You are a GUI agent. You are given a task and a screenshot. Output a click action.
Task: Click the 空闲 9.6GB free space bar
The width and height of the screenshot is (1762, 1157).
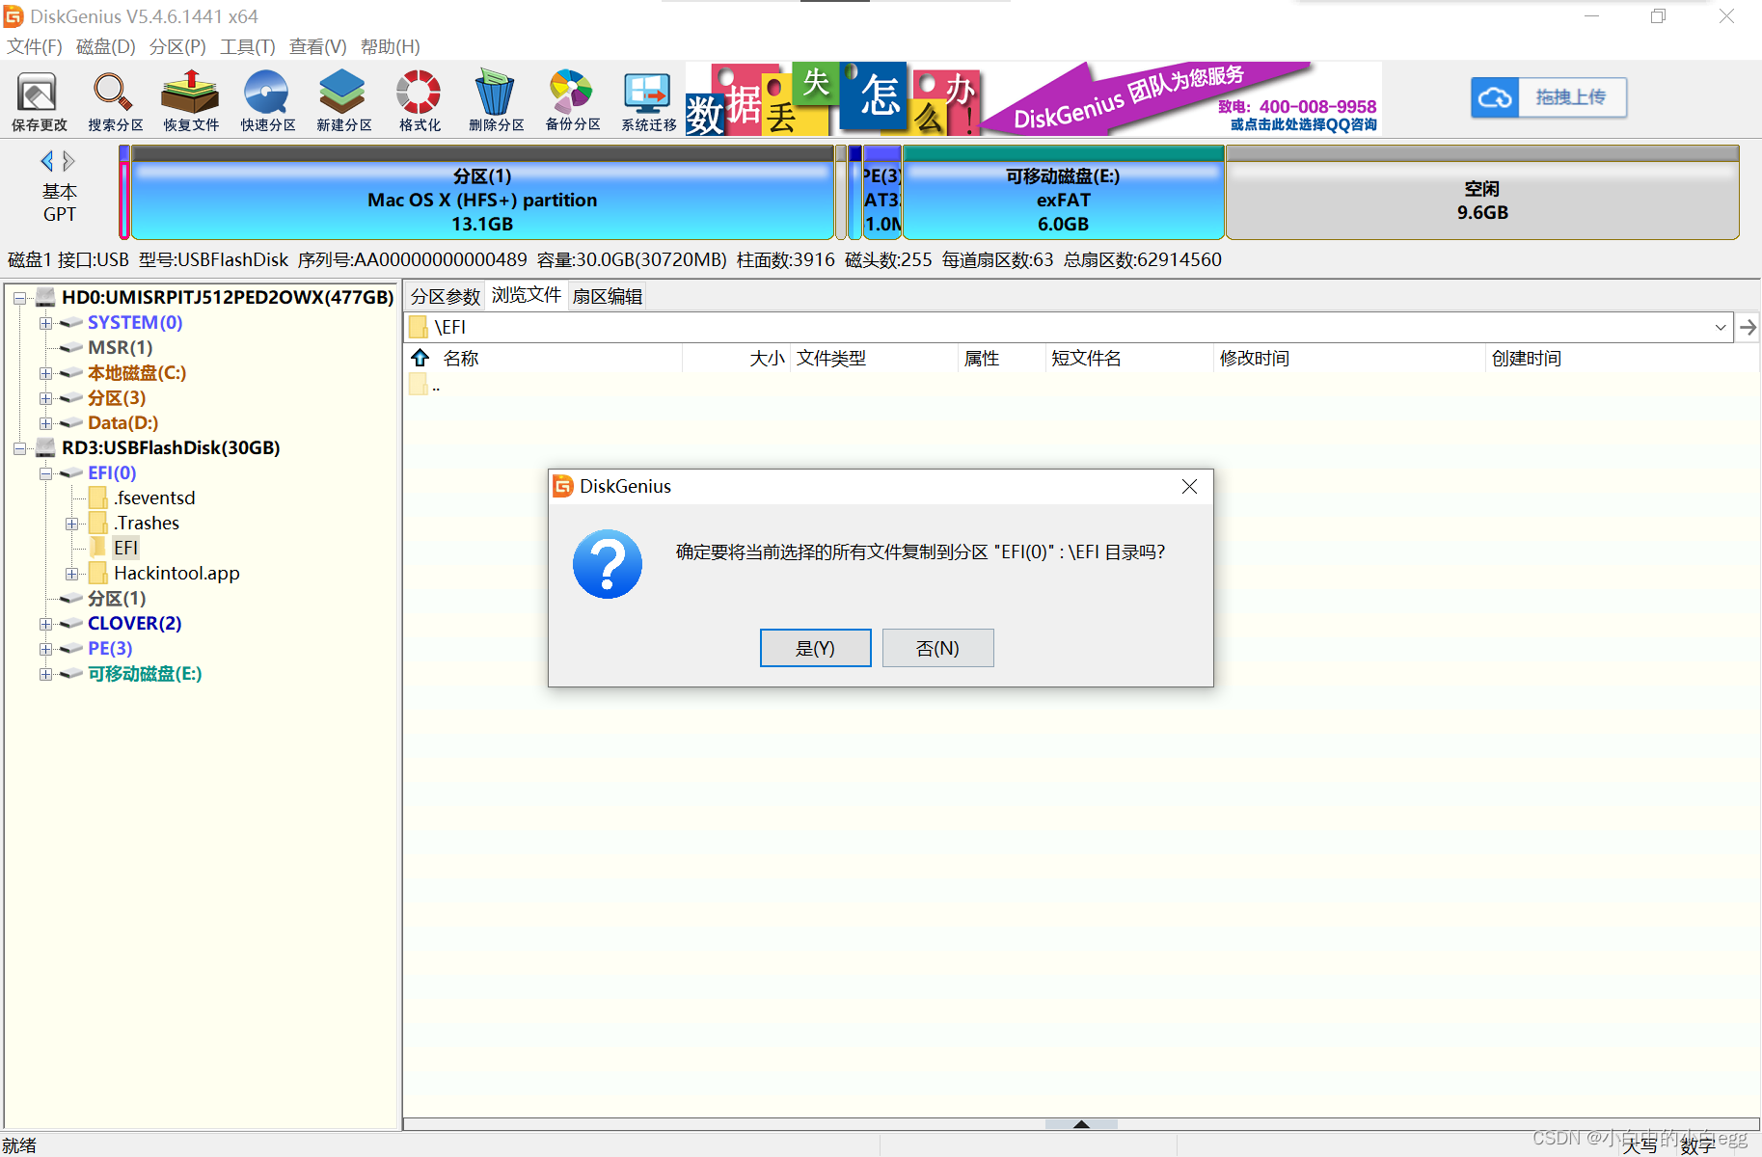click(x=1482, y=193)
